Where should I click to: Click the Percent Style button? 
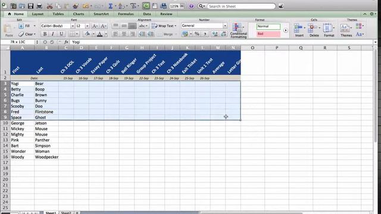click(x=197, y=34)
